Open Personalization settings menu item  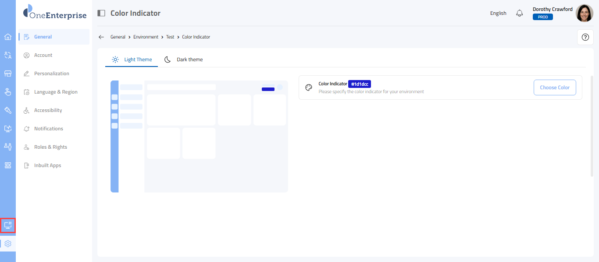pos(51,73)
